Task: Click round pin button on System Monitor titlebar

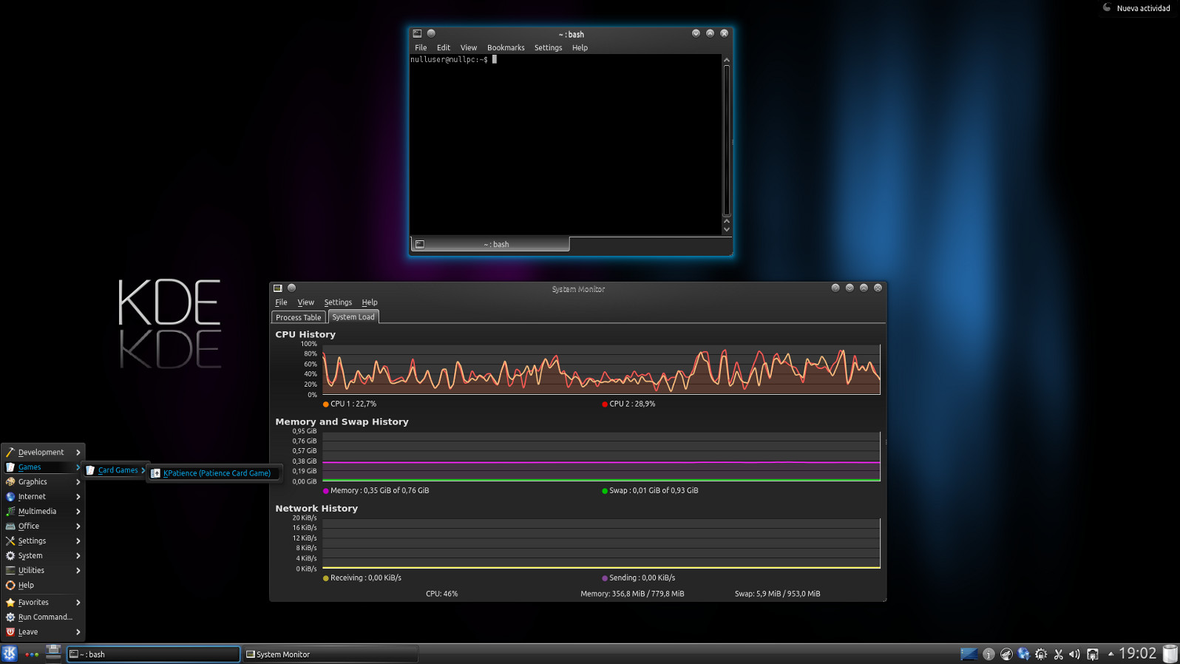Action: pyautogui.click(x=291, y=288)
